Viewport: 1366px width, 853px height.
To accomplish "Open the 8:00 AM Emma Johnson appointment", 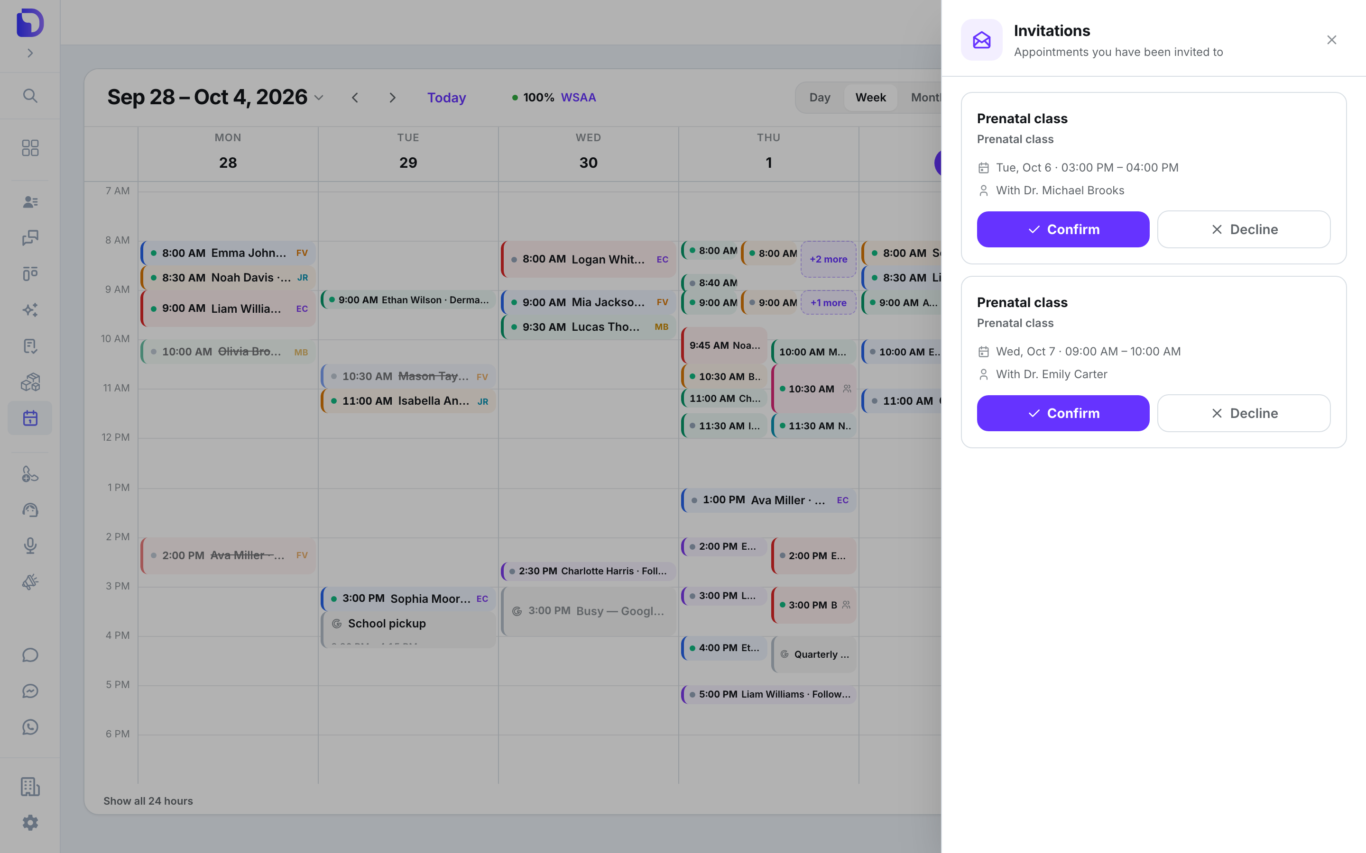I will (x=228, y=253).
